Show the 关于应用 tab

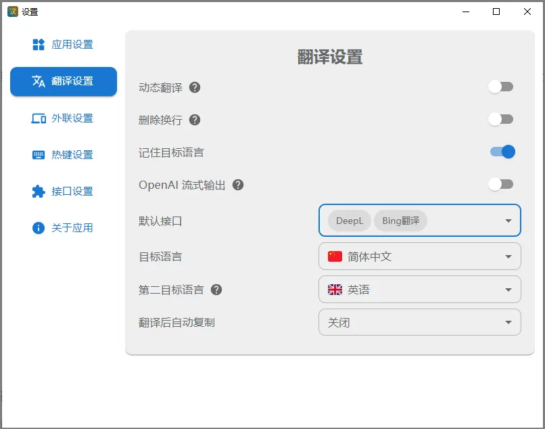[64, 228]
